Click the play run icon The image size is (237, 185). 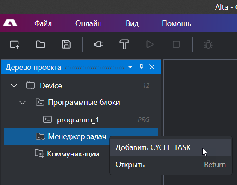pyautogui.click(x=150, y=44)
